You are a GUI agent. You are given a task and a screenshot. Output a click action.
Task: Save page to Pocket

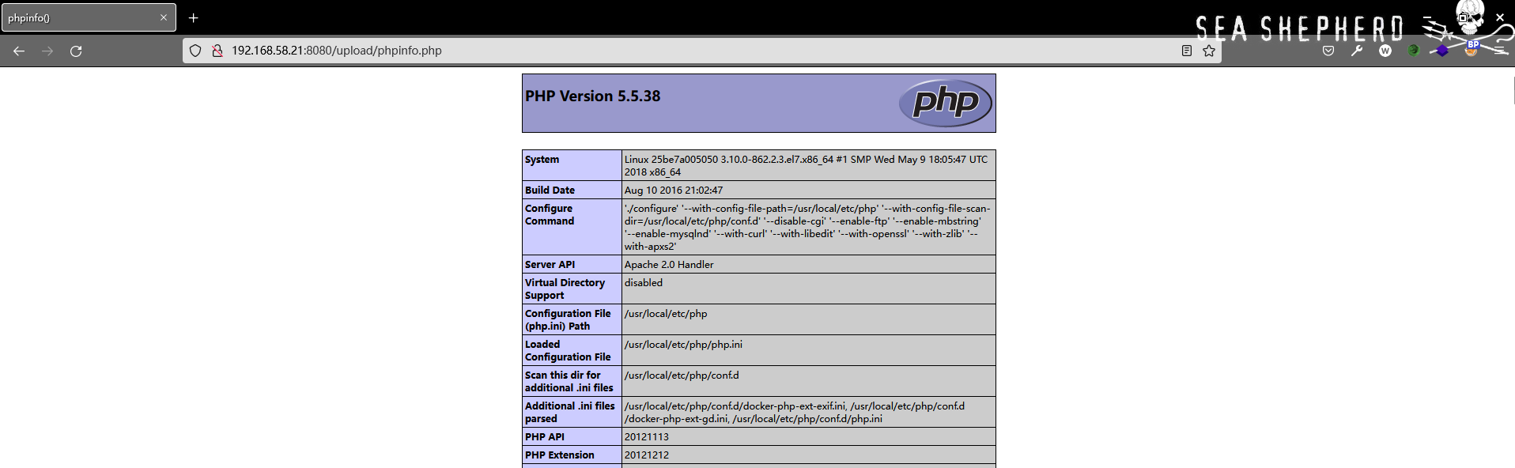click(x=1328, y=51)
